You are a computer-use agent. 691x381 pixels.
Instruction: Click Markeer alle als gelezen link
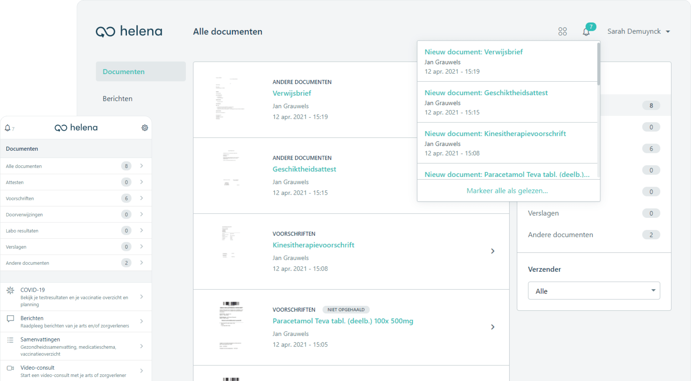pos(507,191)
